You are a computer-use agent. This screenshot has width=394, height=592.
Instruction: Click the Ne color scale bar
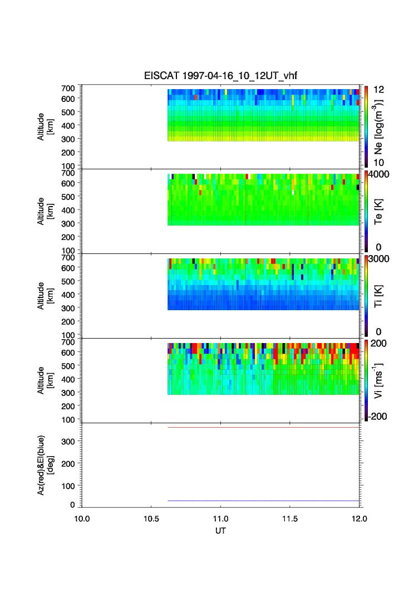(x=366, y=126)
